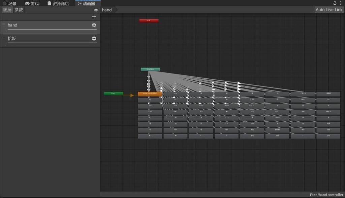Switch to the 参数 parameters list

19,10
